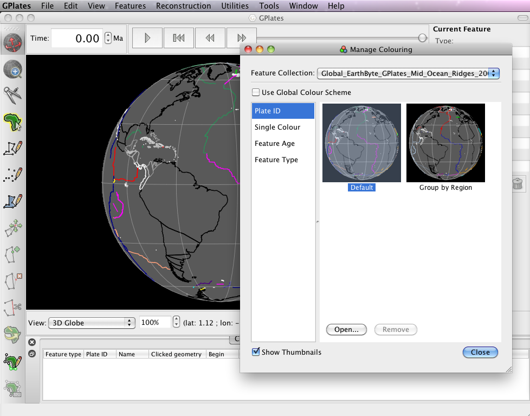Screen dimensions: 530x416
Task: Click the Open... button
Action: coord(346,329)
